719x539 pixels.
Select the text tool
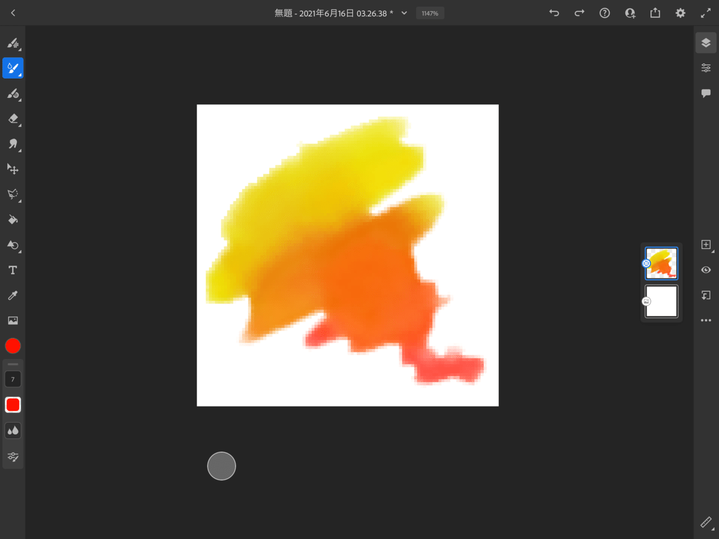coord(13,270)
